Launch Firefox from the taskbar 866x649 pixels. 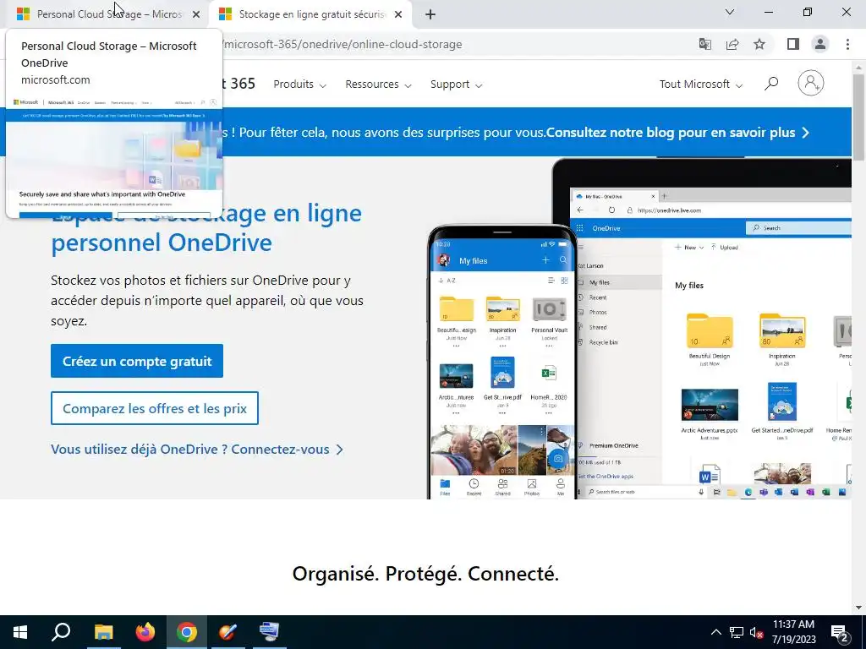pyautogui.click(x=145, y=632)
